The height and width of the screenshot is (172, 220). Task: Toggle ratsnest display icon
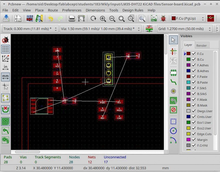5,98
